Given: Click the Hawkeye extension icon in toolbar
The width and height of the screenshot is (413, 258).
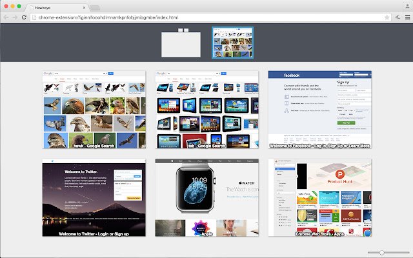Looking at the screenshot, I should click(398, 17).
